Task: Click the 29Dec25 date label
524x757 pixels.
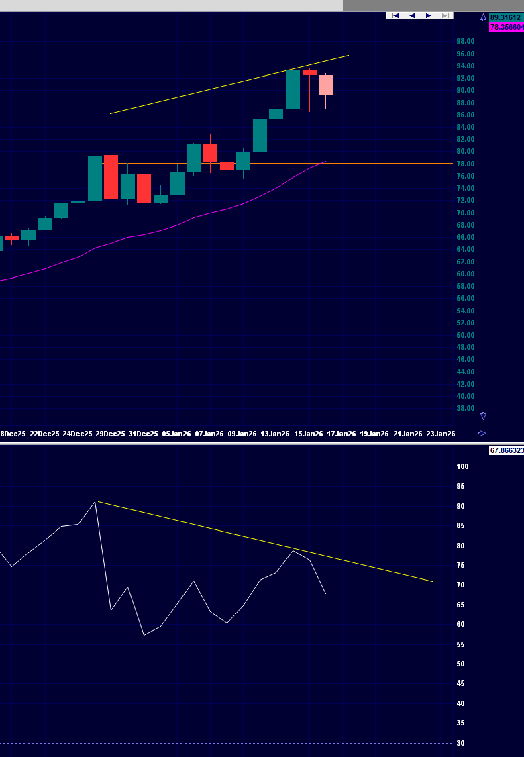Action: click(x=111, y=434)
